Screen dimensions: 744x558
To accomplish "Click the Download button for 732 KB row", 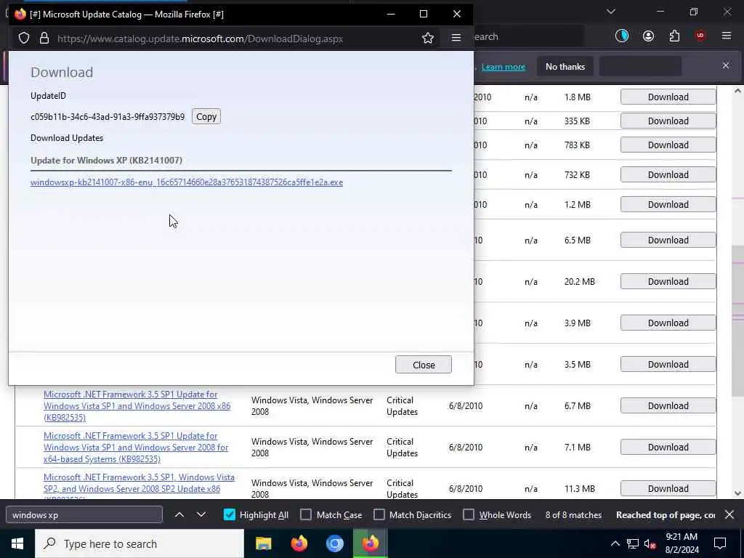I will click(x=668, y=174).
